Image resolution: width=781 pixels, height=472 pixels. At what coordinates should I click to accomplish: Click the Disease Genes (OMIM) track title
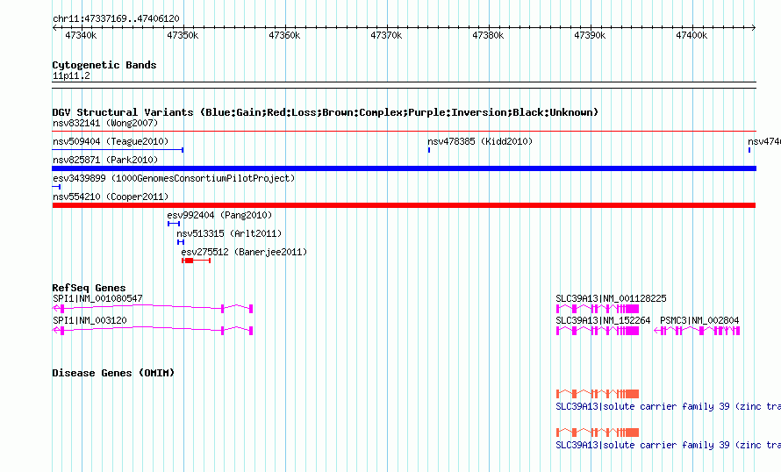(x=113, y=372)
